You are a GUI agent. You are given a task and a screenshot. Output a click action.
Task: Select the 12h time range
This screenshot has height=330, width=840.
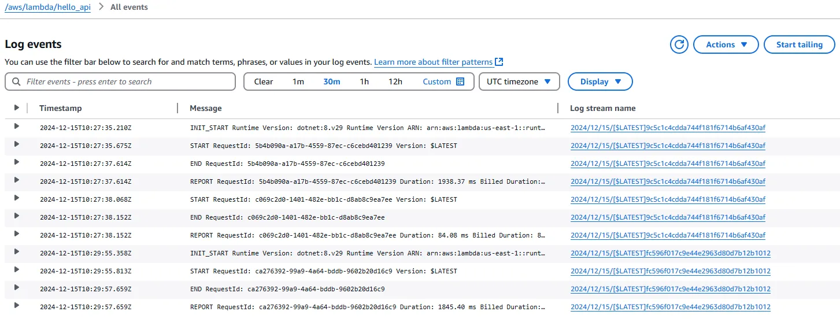[x=395, y=81]
